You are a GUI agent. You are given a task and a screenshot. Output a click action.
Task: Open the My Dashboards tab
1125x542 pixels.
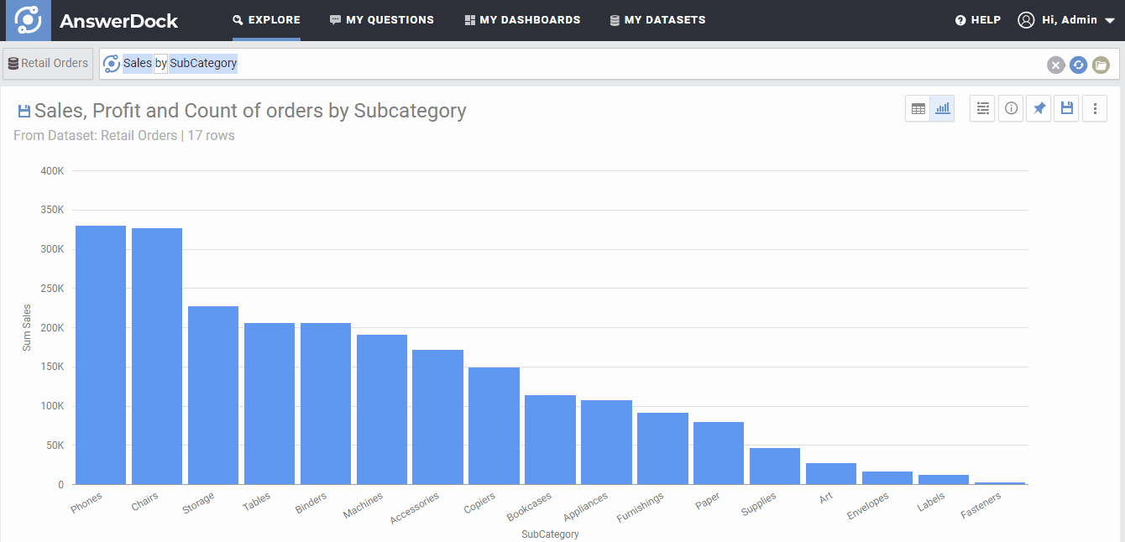coord(522,20)
